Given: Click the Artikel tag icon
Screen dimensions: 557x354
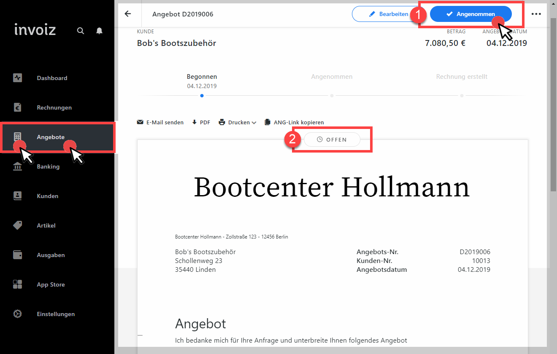Looking at the screenshot, I should [17, 225].
